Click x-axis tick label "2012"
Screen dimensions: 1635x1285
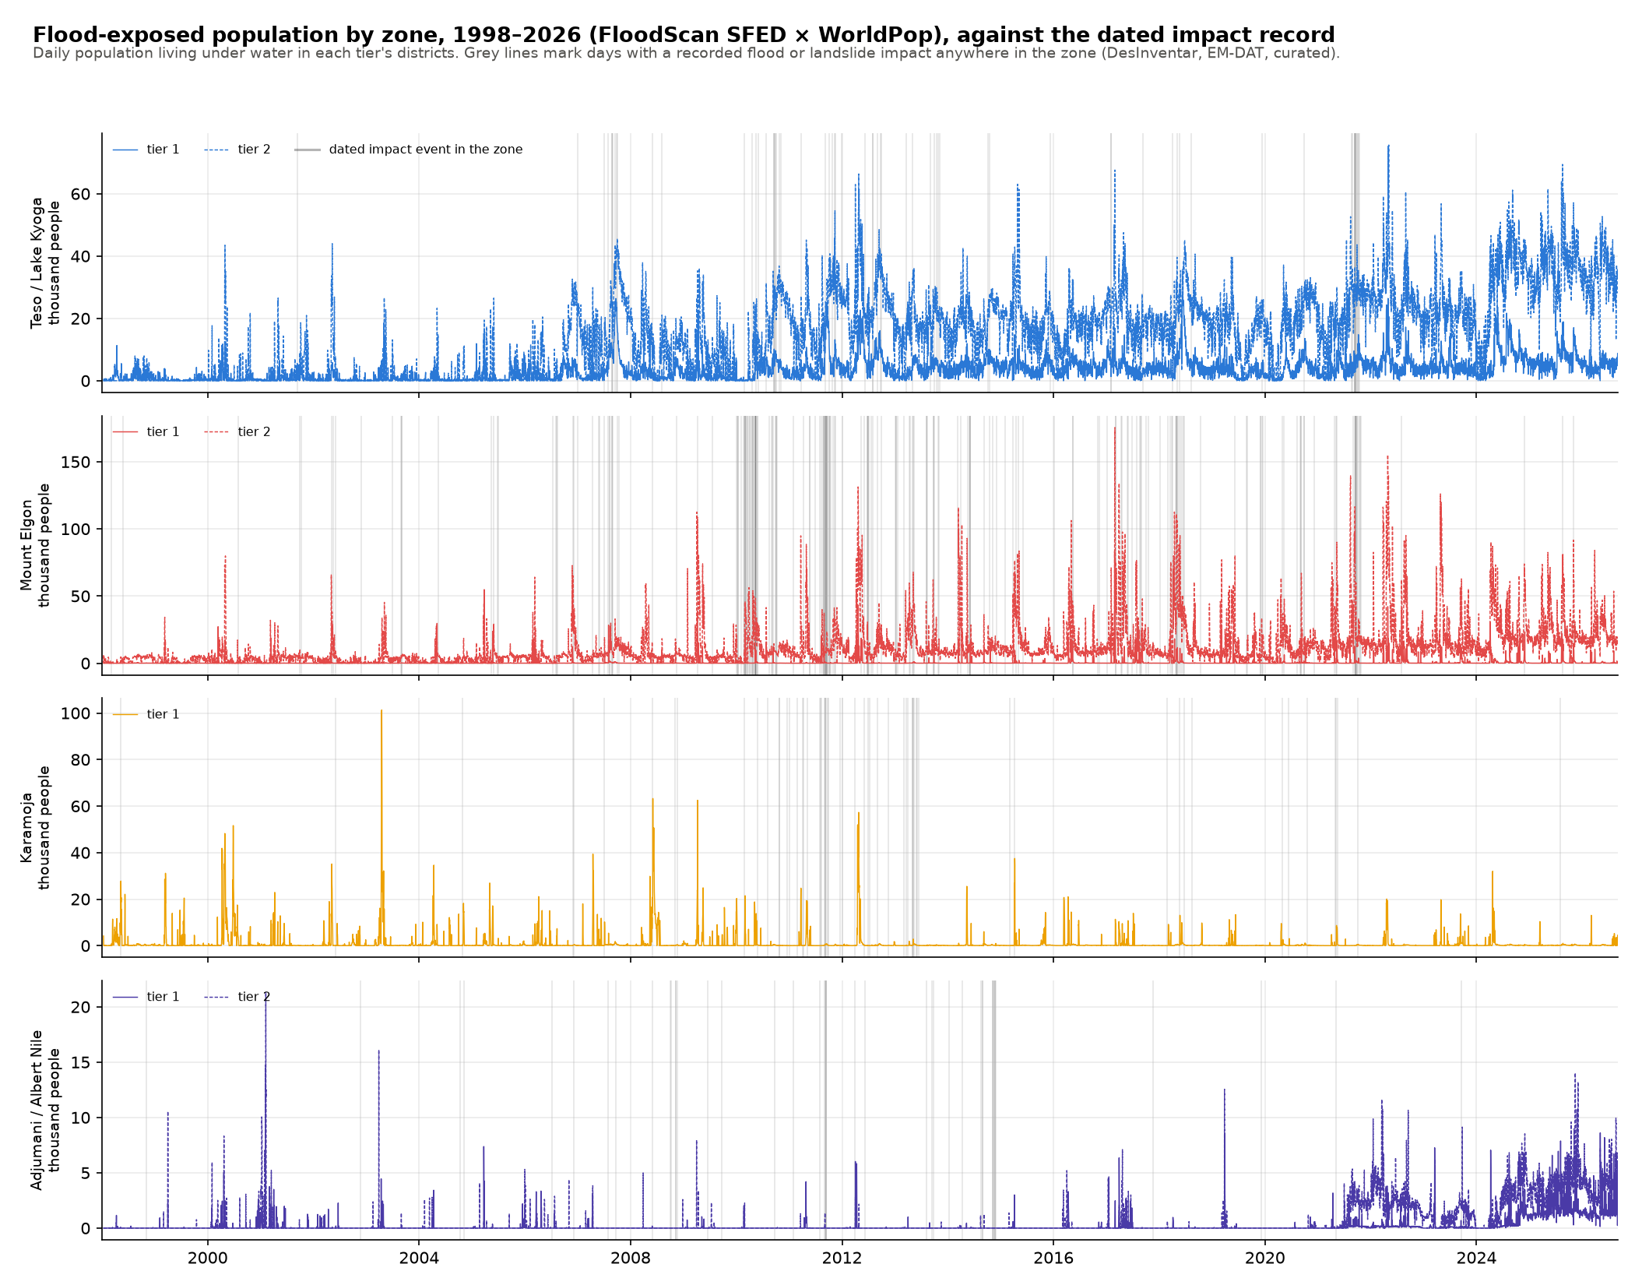842,1259
